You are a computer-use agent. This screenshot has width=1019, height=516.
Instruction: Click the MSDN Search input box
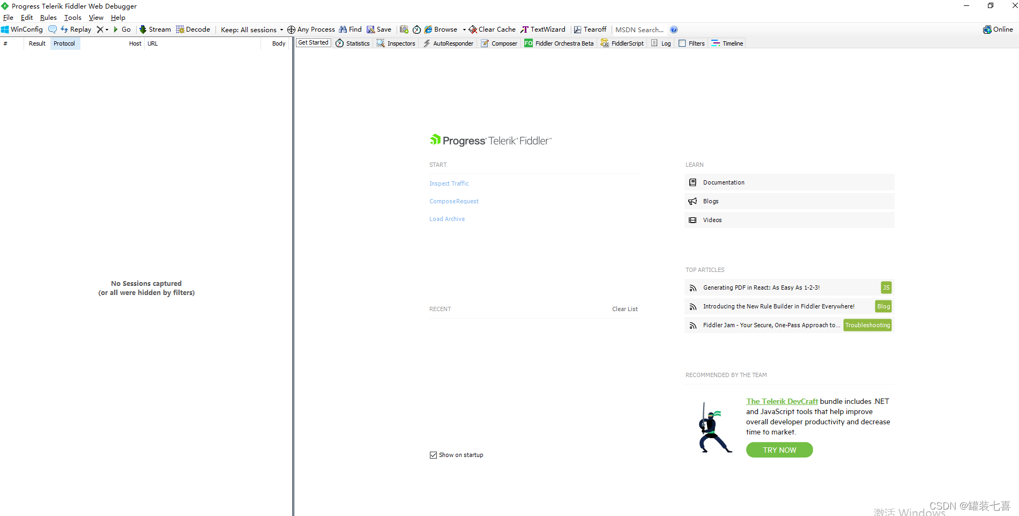click(639, 30)
